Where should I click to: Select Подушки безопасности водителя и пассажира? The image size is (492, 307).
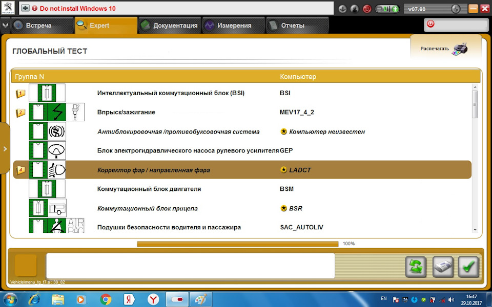[242, 226]
